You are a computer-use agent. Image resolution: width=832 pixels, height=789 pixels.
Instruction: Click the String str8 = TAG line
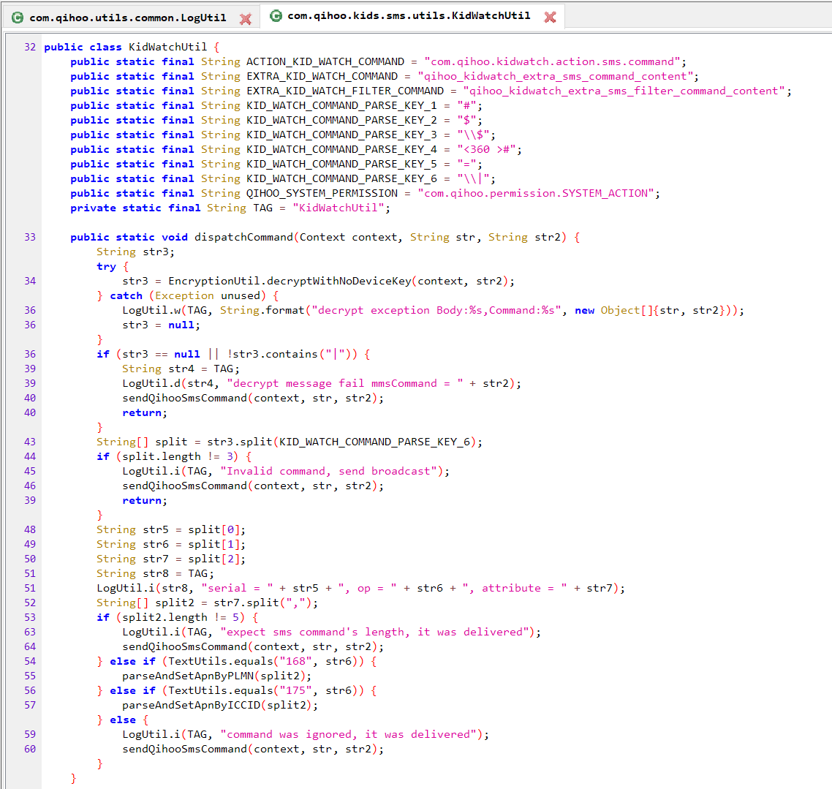[x=155, y=573]
